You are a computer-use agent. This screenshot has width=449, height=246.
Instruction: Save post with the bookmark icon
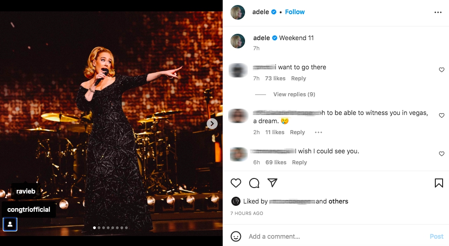[439, 183]
